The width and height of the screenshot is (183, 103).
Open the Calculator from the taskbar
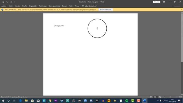coord(121,100)
